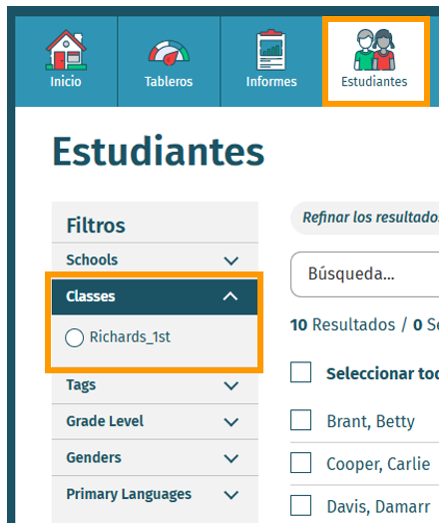Open the Tableros gauge icon

(x=169, y=53)
